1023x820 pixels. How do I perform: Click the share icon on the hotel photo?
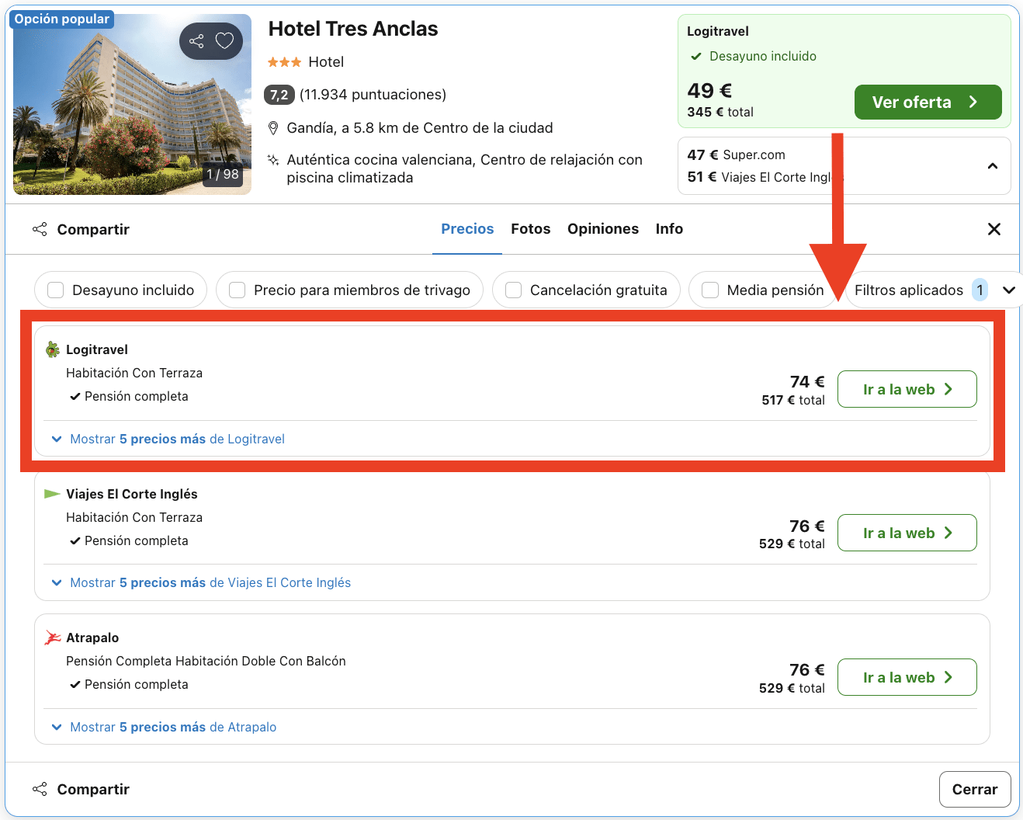pyautogui.click(x=196, y=41)
